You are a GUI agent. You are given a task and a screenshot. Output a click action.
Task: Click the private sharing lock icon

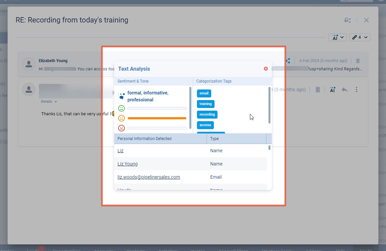coord(347,20)
